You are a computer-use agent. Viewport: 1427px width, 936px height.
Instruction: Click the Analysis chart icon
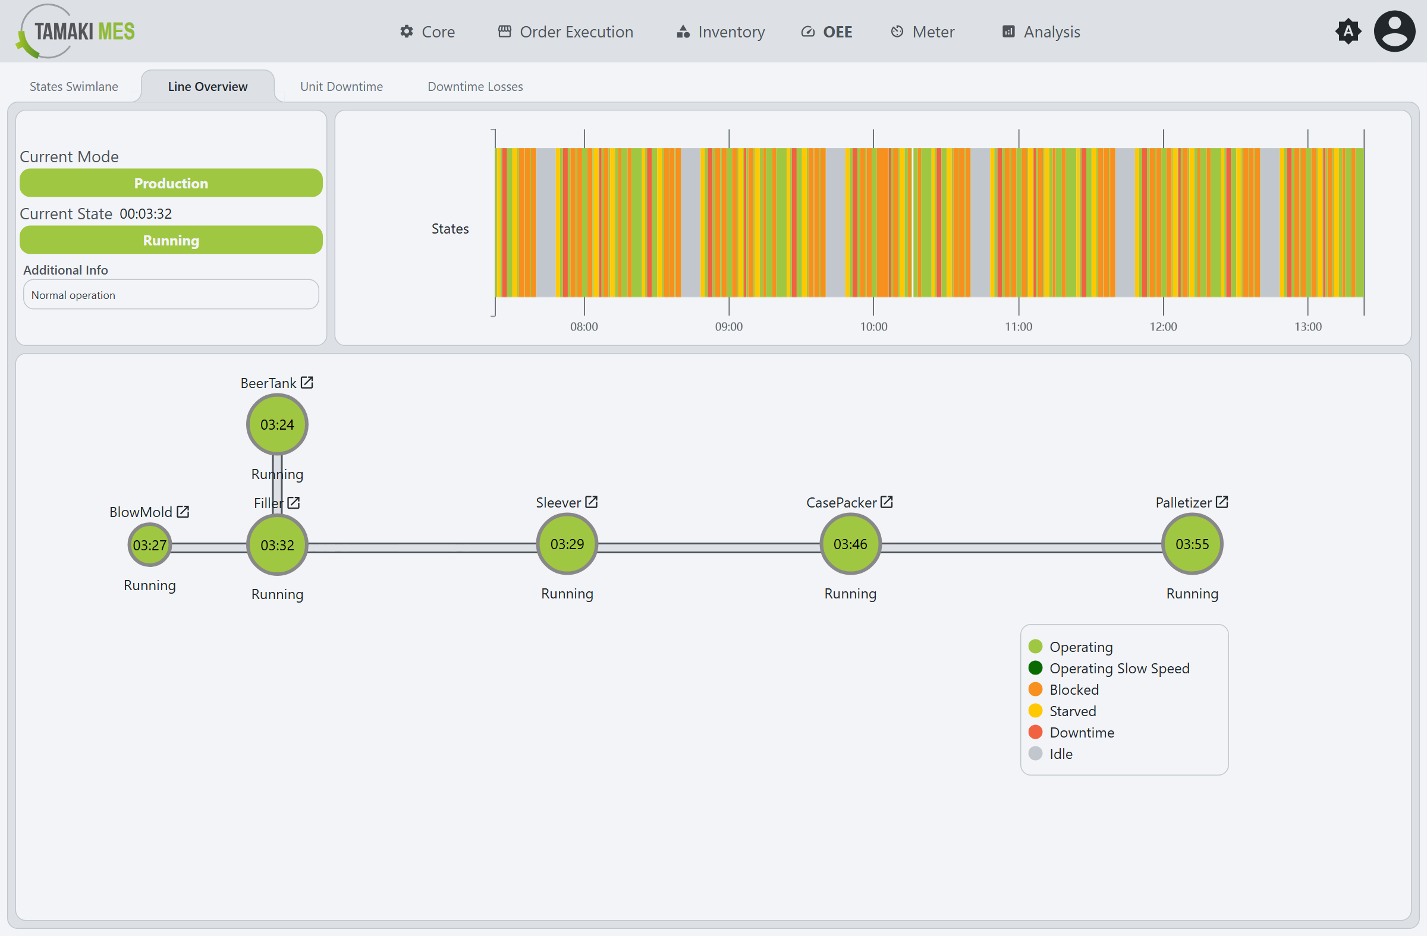(1008, 31)
